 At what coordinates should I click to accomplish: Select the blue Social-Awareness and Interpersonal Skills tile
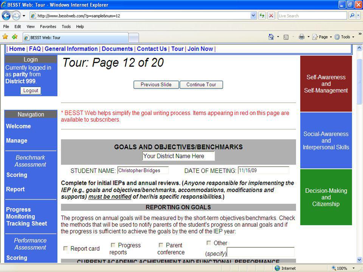coord(326,141)
